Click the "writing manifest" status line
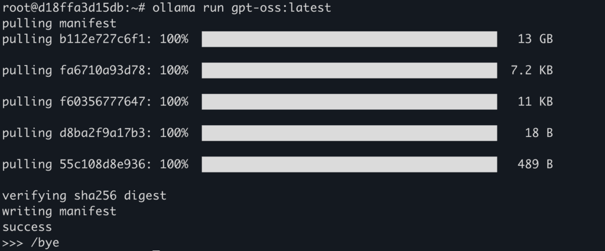 tap(59, 211)
